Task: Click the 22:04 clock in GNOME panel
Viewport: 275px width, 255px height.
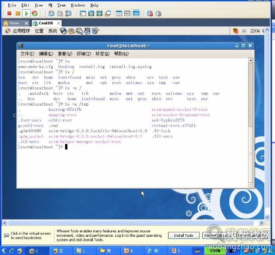Action: coord(255,31)
